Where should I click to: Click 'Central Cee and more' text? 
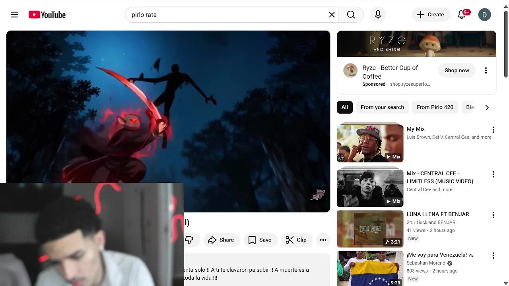pyautogui.click(x=429, y=189)
